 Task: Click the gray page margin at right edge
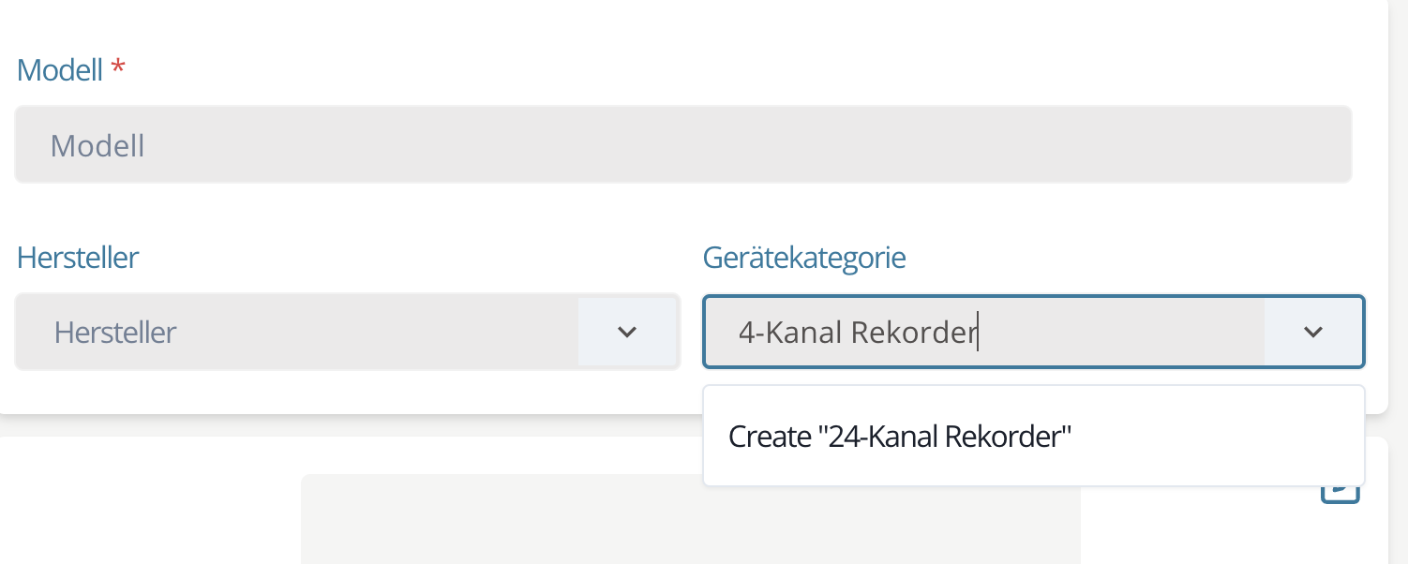pos(1399,281)
